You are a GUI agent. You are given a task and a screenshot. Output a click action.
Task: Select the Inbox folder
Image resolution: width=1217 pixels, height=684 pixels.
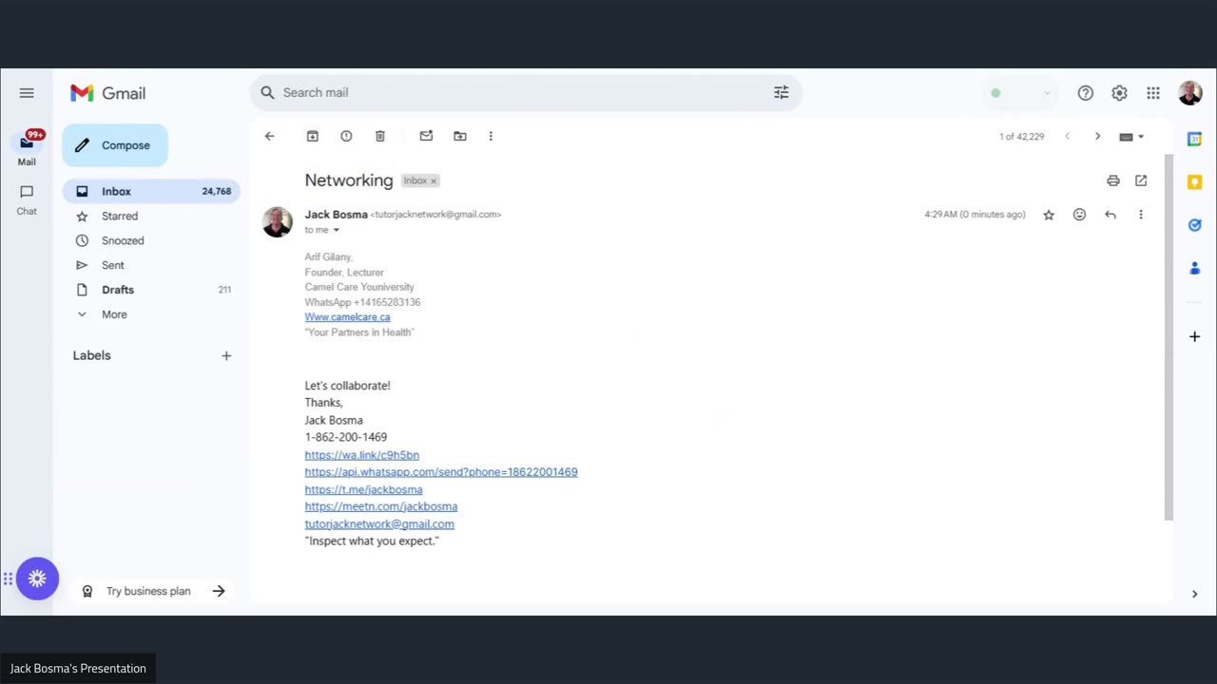[151, 191]
